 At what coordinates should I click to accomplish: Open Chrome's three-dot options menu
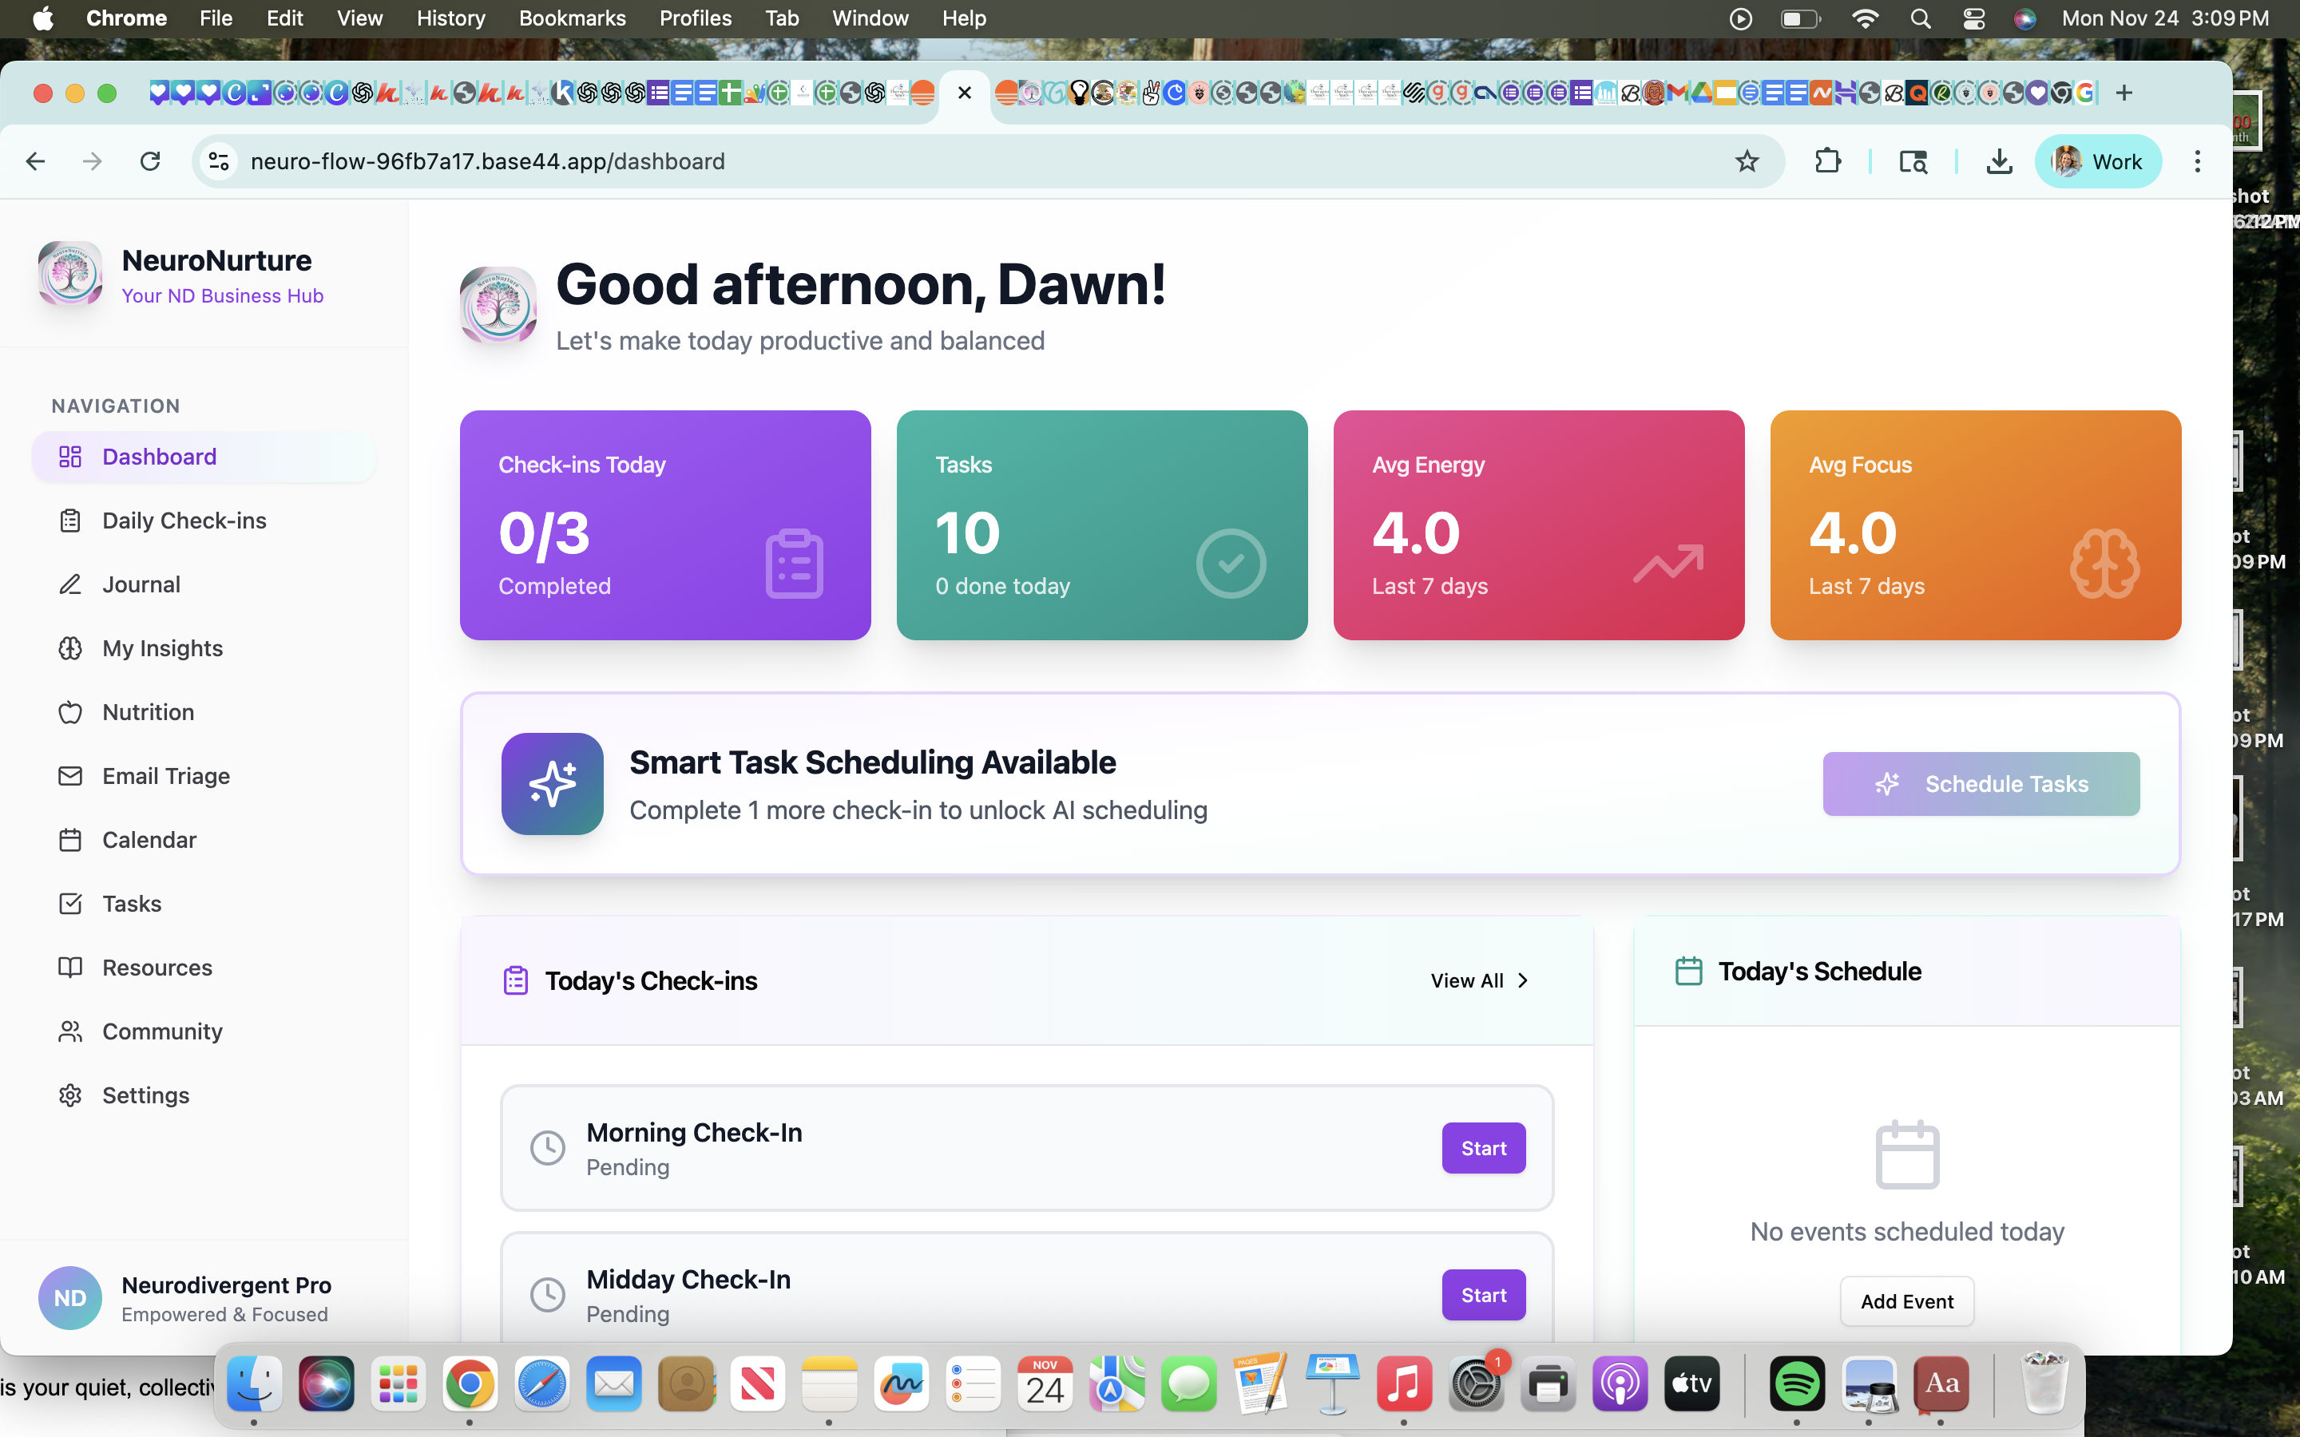2196,161
